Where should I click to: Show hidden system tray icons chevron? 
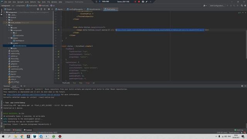click(216, 136)
